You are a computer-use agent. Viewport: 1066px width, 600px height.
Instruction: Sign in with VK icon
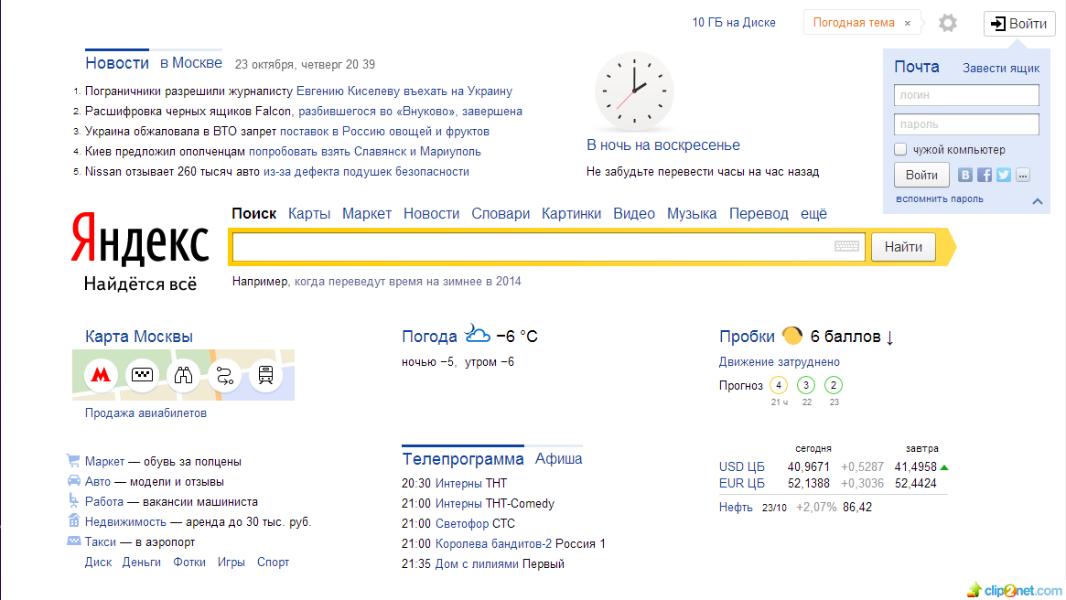point(965,175)
